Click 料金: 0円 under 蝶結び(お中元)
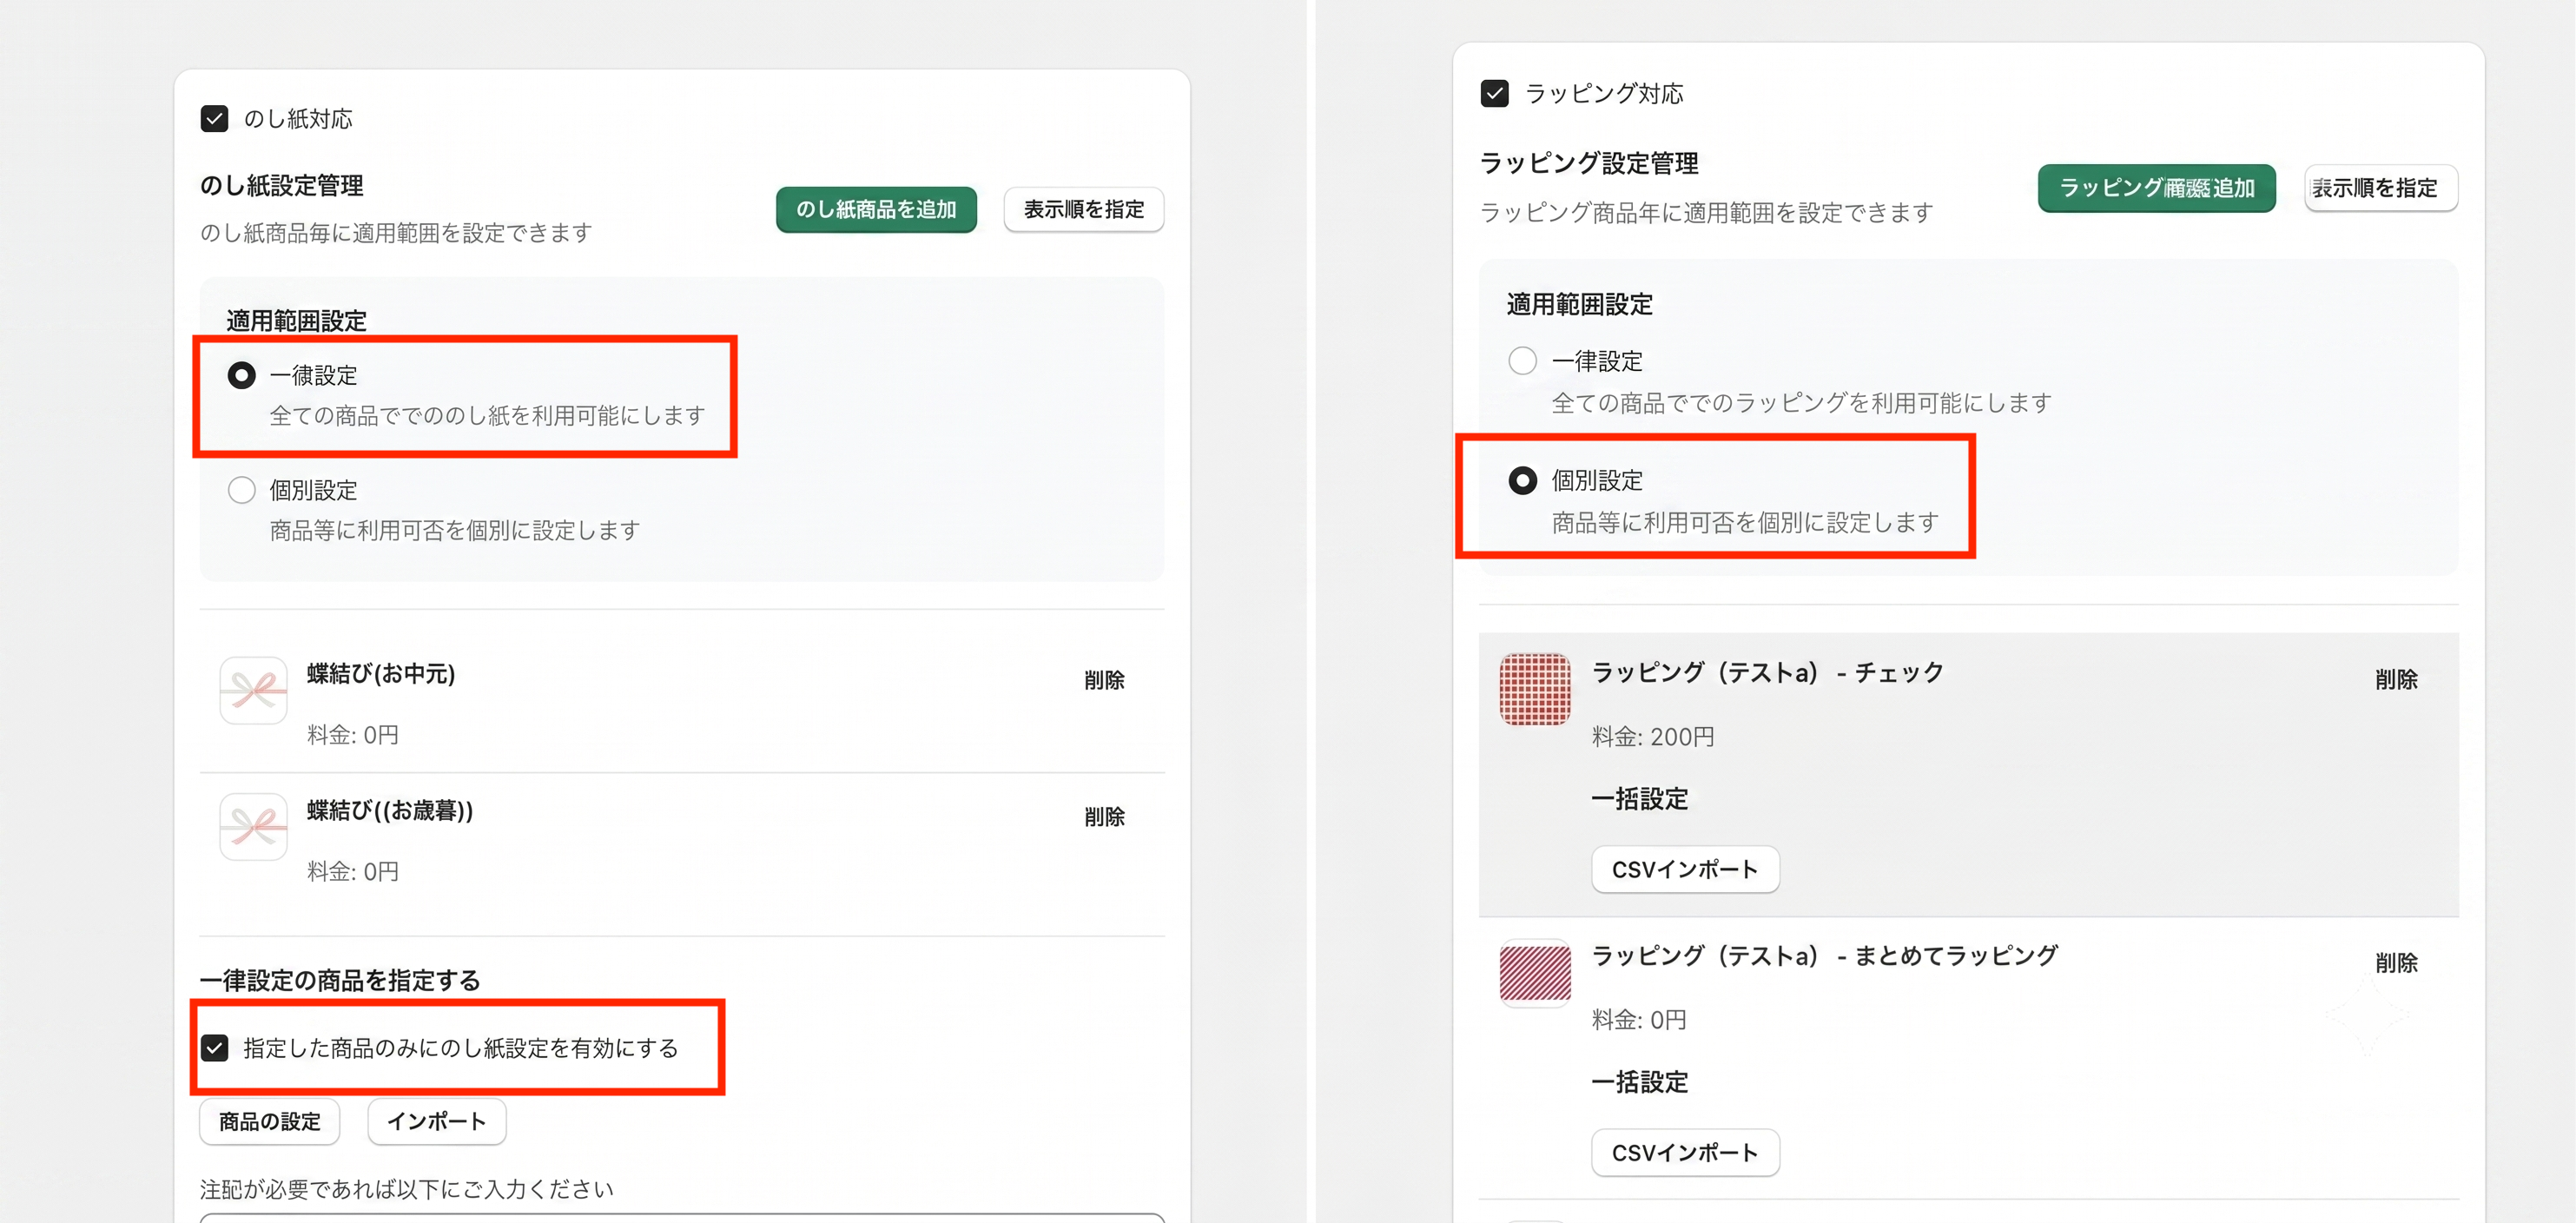 coord(353,735)
